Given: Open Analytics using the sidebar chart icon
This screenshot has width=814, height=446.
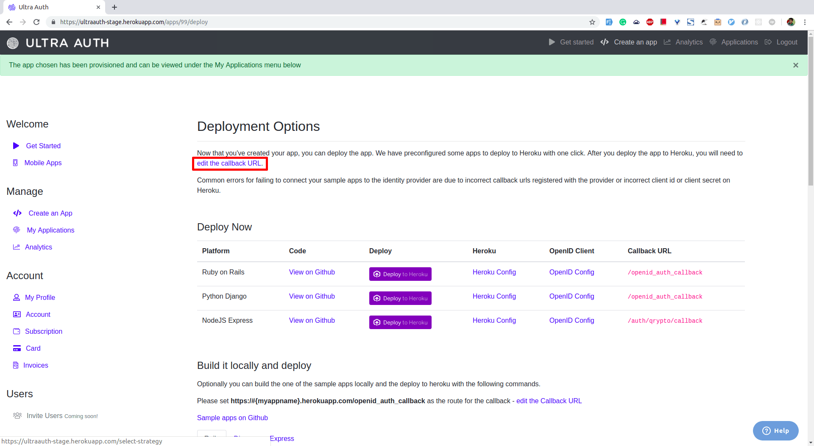Looking at the screenshot, I should pyautogui.click(x=17, y=247).
